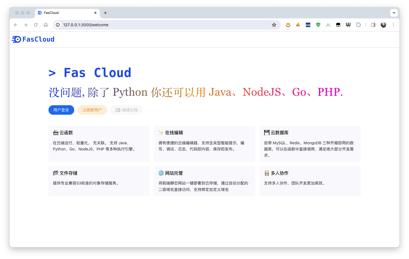Click the yellow pencil extension icon
409x259 pixels.
pos(298,25)
